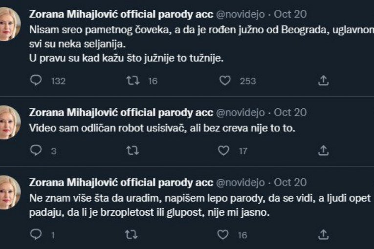Reply to the tweet about južno od Beograda

point(36,81)
